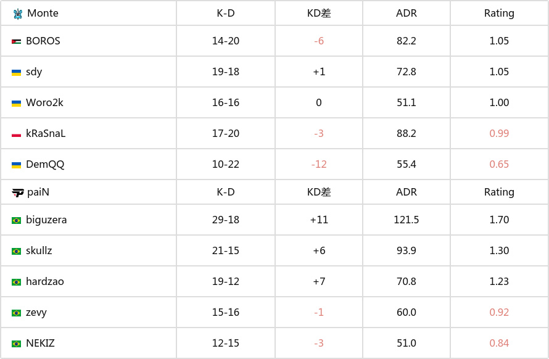Image resolution: width=549 pixels, height=359 pixels.
Task: Click the ADR header in paiN table
Action: [x=406, y=192]
